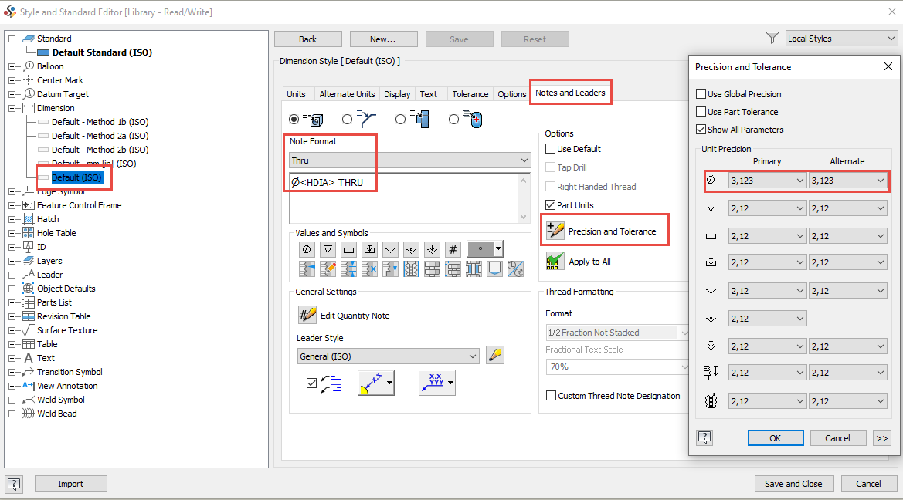This screenshot has height=500, width=903.
Task: Insert the fastener fit icon
Action: 474,269
